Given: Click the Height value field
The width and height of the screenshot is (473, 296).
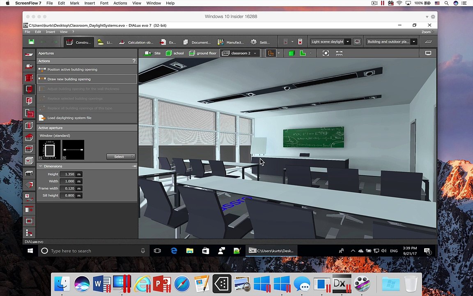Looking at the screenshot, I should [68, 174].
